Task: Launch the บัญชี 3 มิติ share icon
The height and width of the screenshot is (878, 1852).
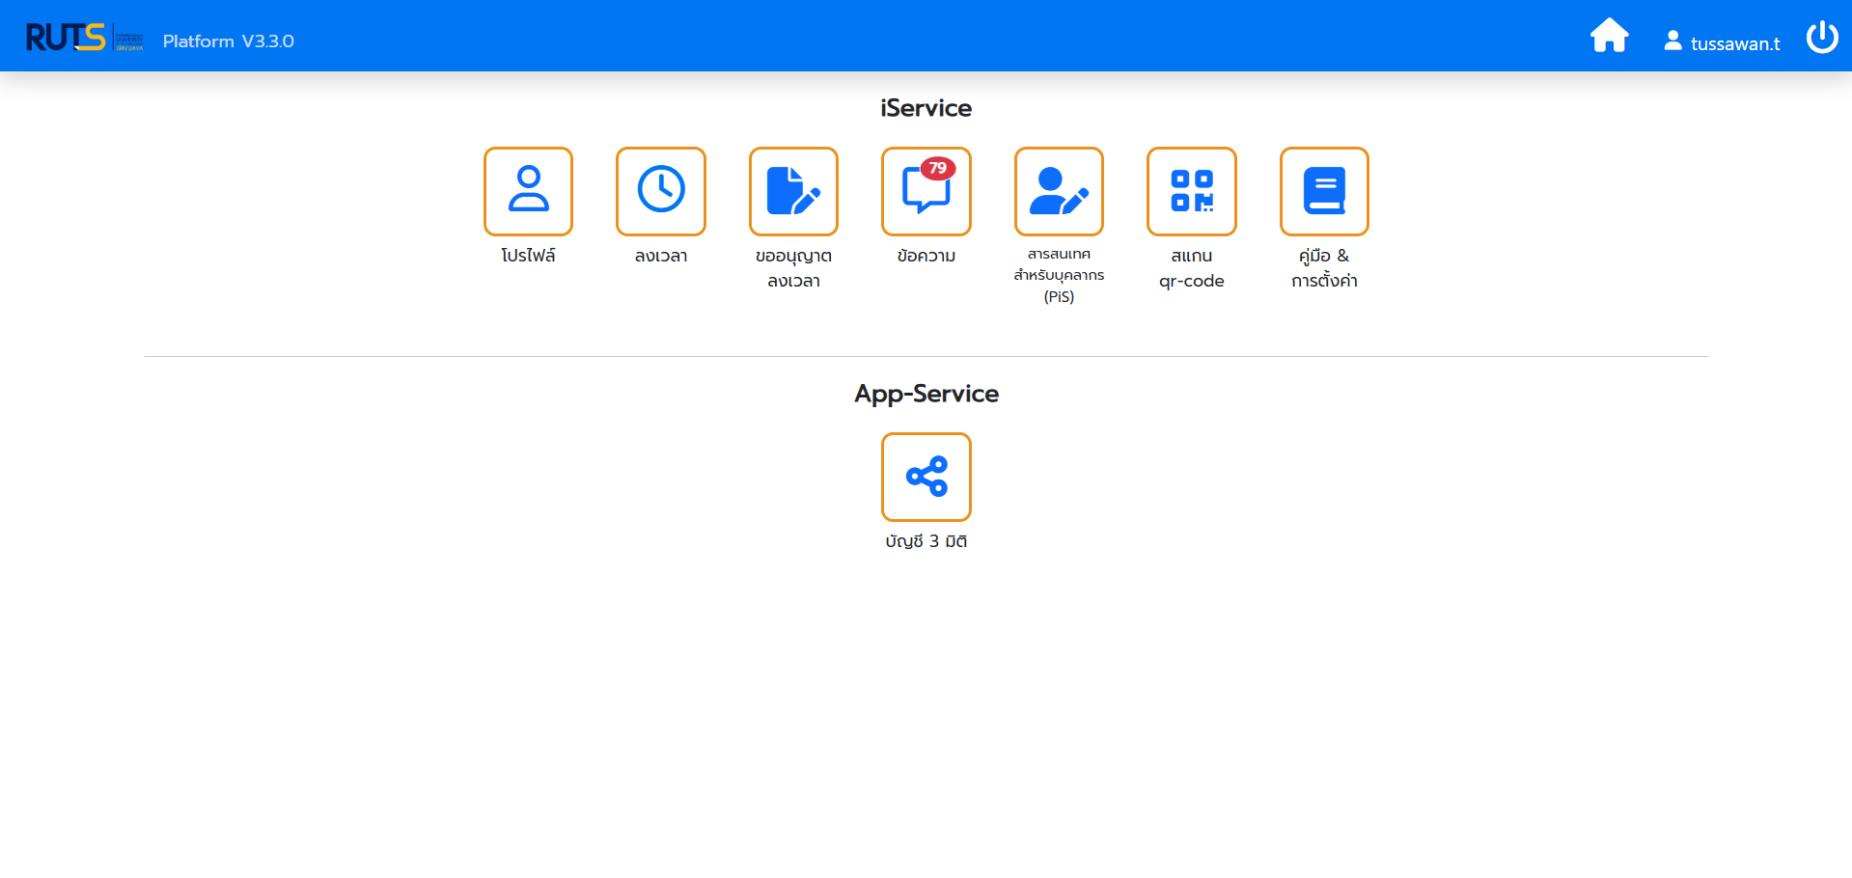Action: pyautogui.click(x=926, y=477)
